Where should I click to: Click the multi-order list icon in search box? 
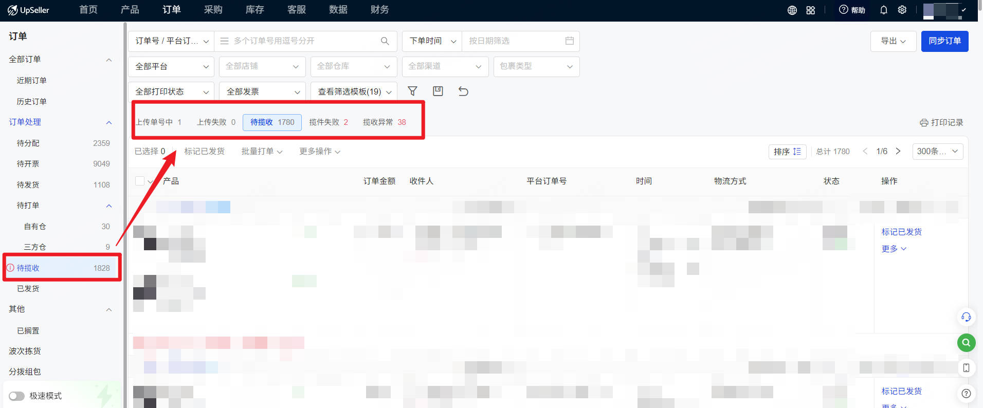pyautogui.click(x=224, y=41)
